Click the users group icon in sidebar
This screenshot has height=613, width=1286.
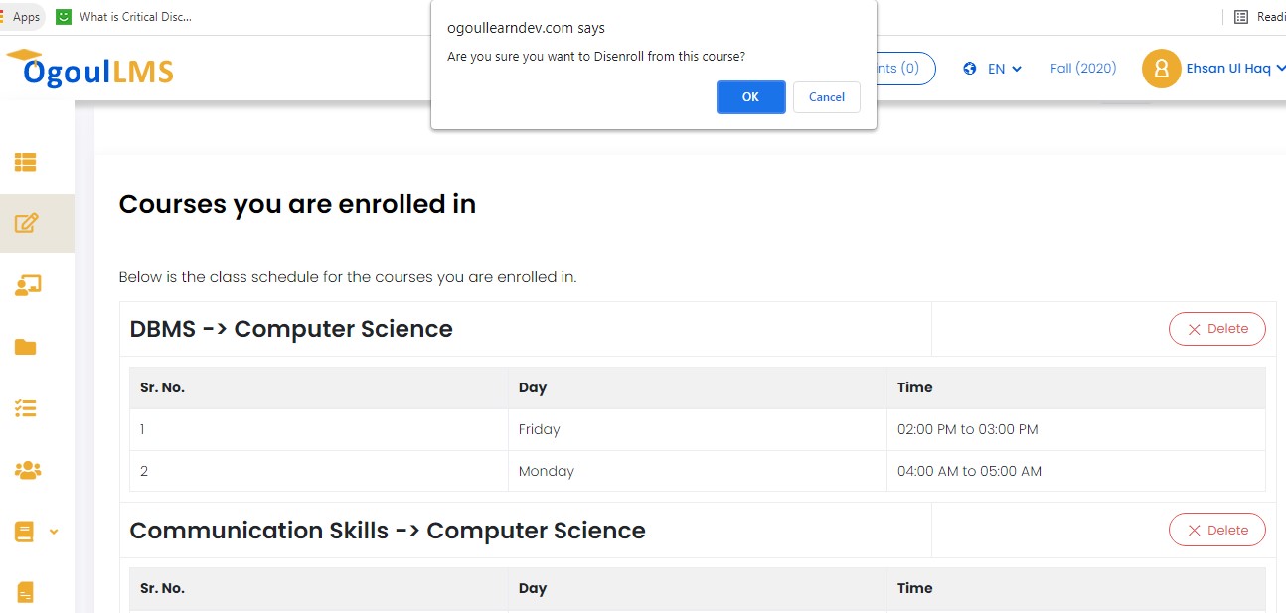coord(27,470)
